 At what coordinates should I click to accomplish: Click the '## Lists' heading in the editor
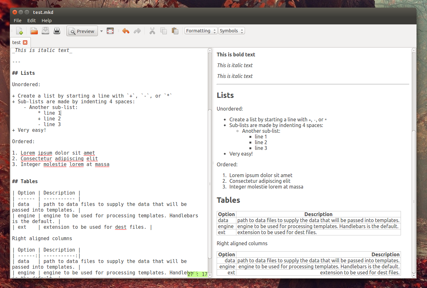coord(24,73)
